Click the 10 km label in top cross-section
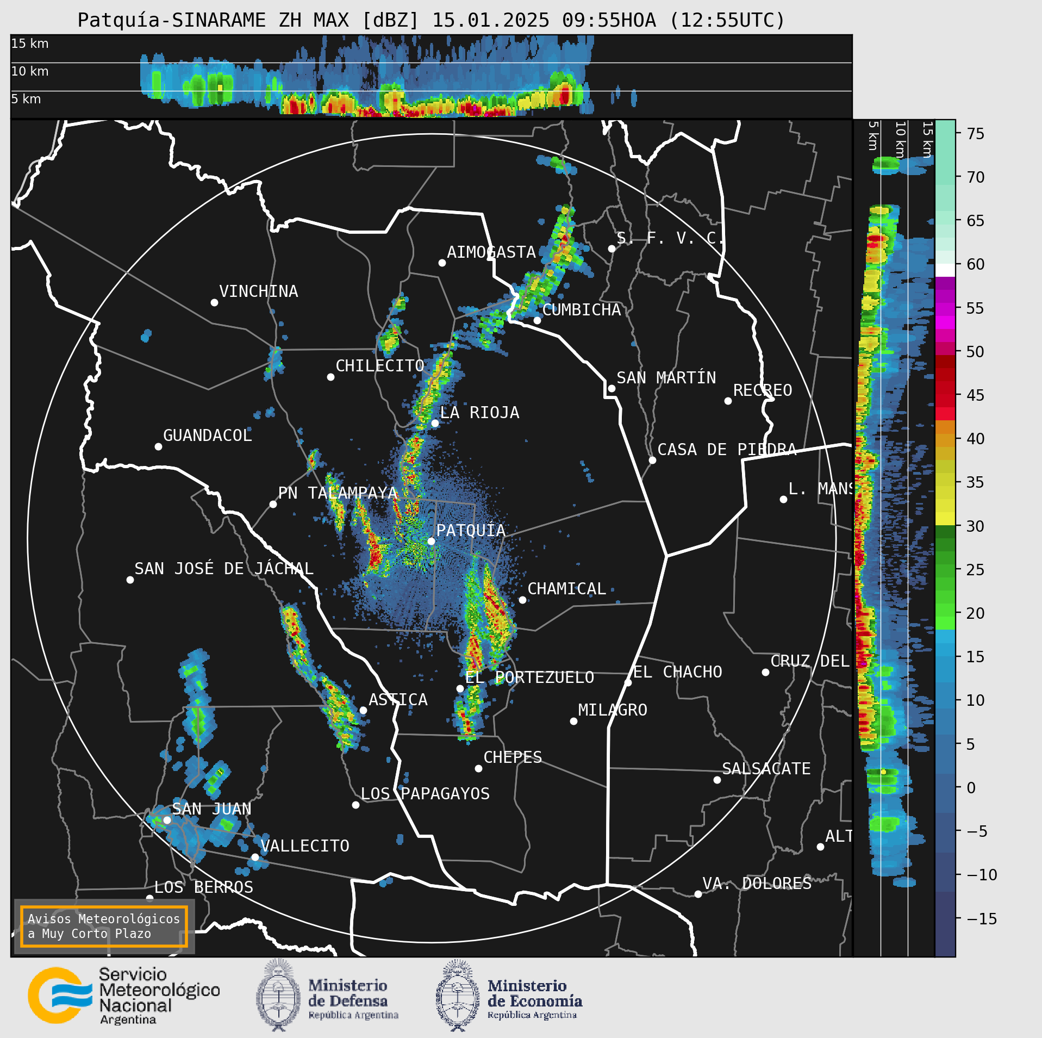The width and height of the screenshot is (1042, 1038). point(30,71)
